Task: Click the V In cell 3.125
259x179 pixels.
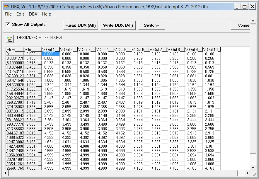Action: (x=33, y=142)
